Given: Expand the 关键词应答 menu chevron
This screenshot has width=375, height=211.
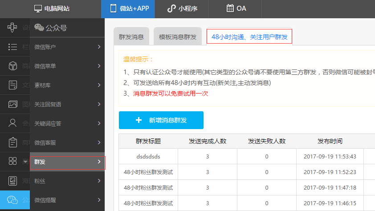Looking at the screenshot, I should (x=99, y=123).
